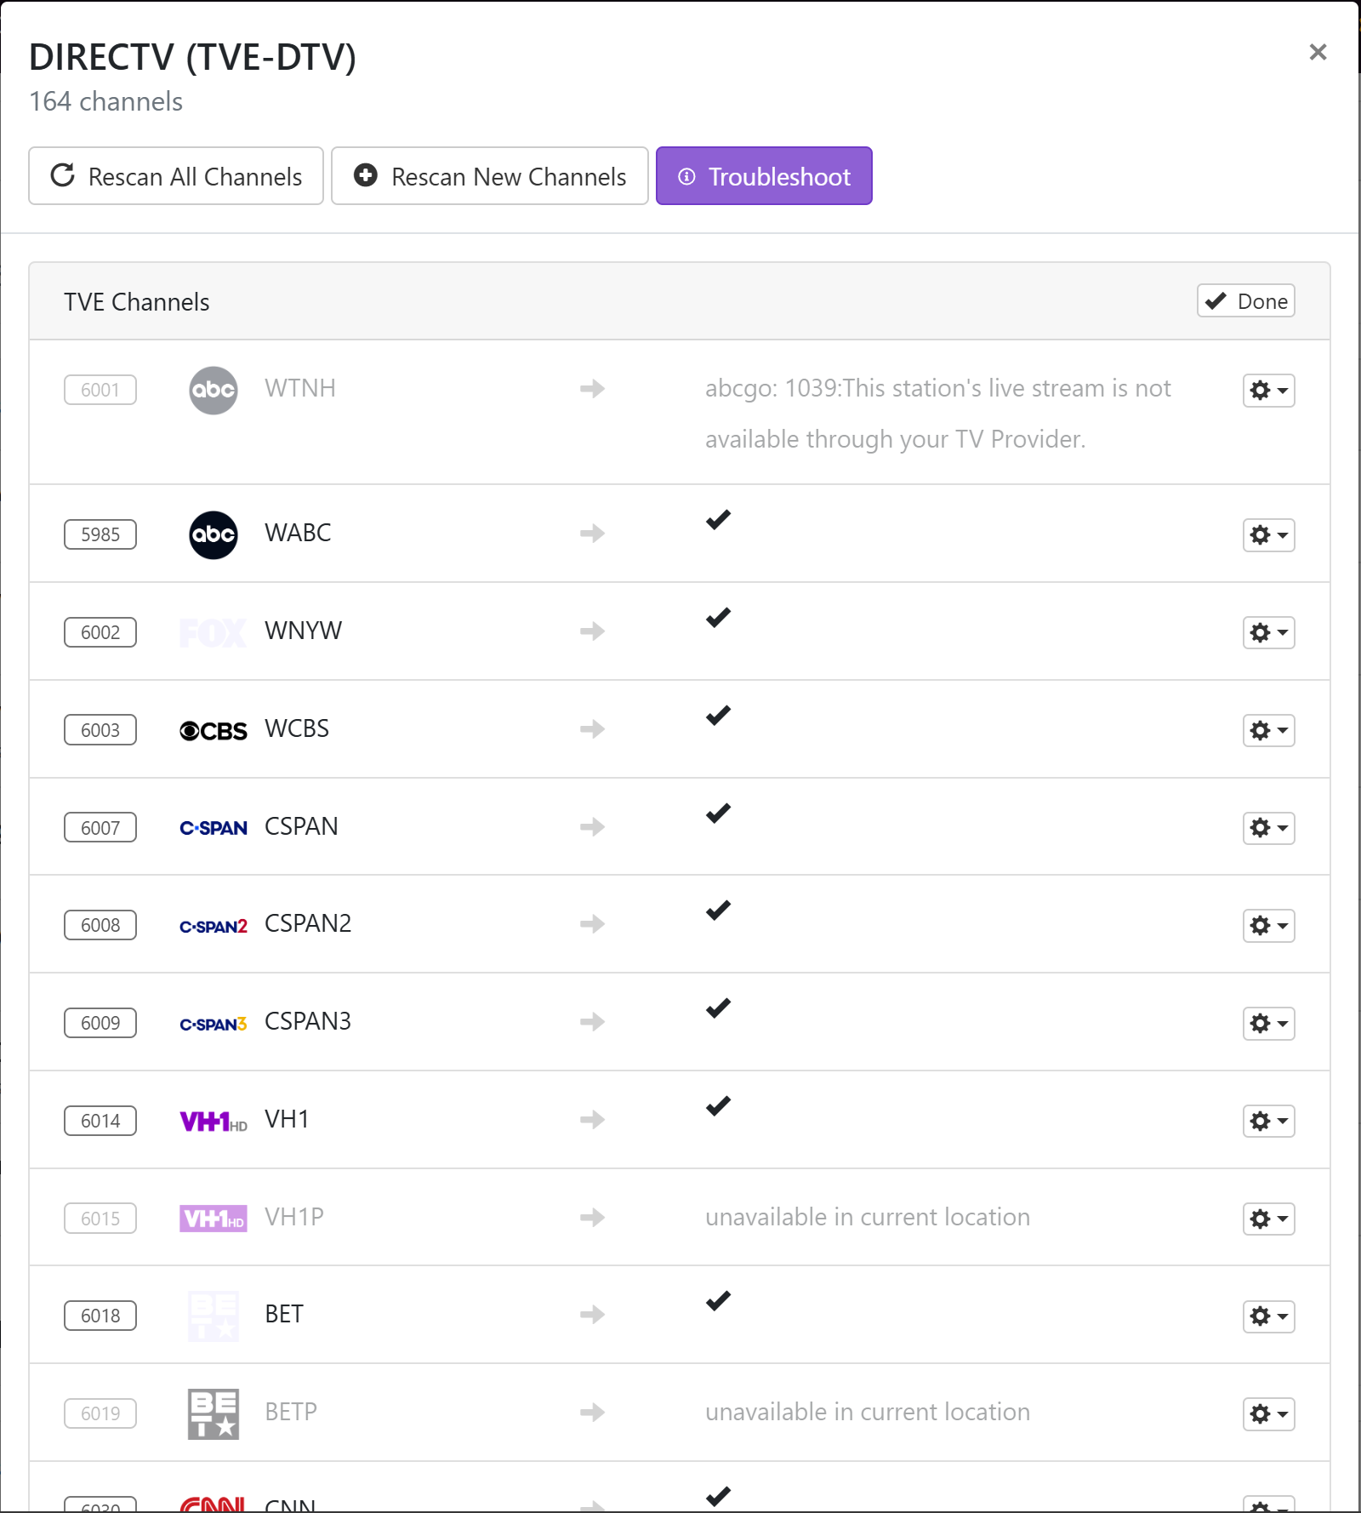Open the Troubleshoot option

point(763,176)
